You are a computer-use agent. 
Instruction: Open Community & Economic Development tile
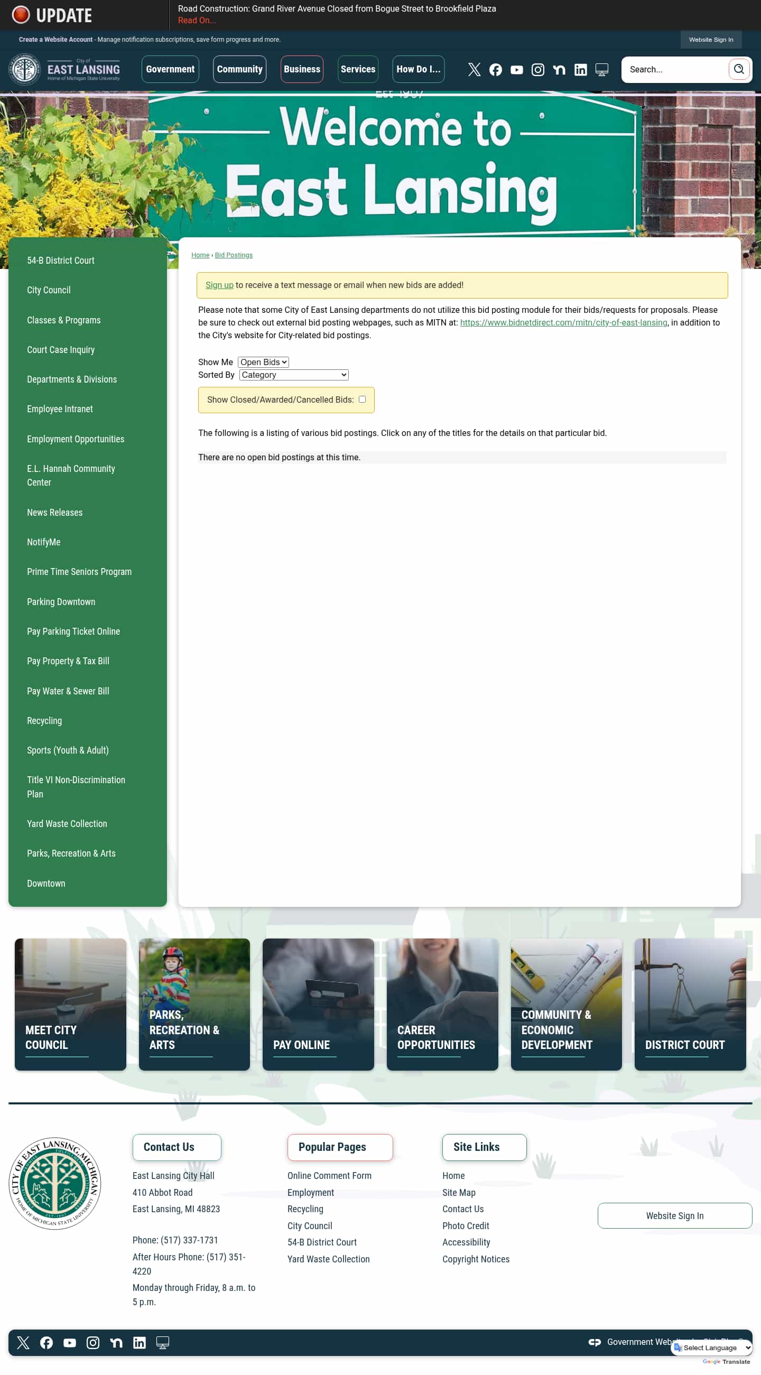566,1004
